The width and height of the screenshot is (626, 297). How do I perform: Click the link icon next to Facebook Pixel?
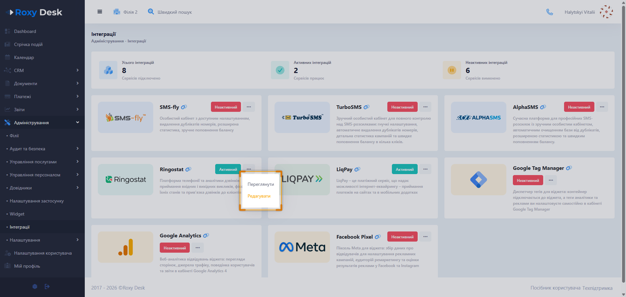378,237
